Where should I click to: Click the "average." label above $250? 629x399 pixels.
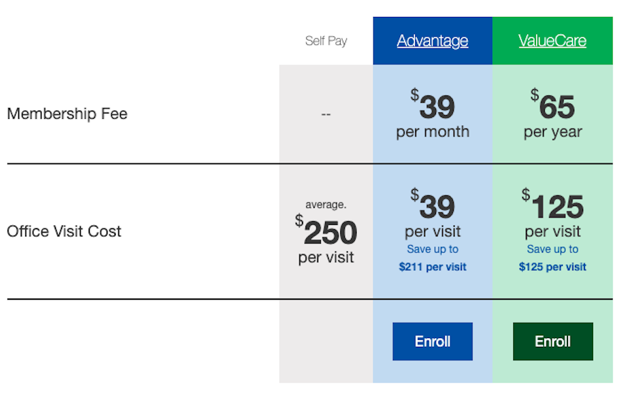click(x=326, y=205)
